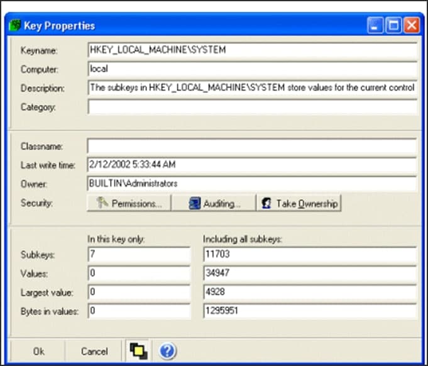Viewport: 428px width, 366px height.
Task: Click the empty Classname field
Action: coord(252,146)
